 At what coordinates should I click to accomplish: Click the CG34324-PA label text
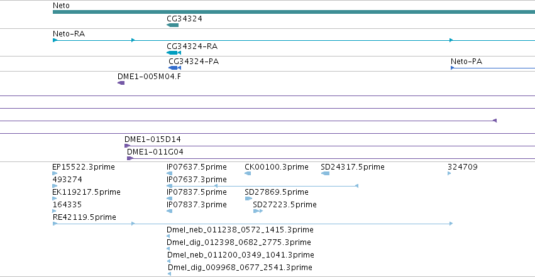[194, 62]
